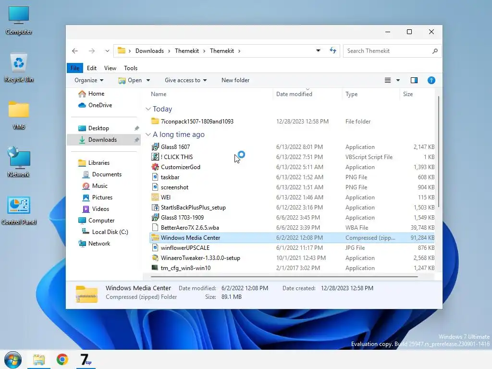The width and height of the screenshot is (492, 369).
Task: Sort by the Date modified column header
Action: click(294, 94)
